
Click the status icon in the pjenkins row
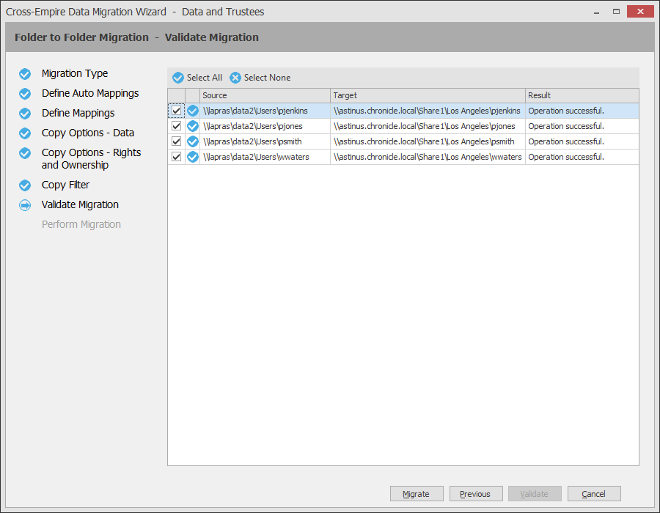click(x=193, y=111)
